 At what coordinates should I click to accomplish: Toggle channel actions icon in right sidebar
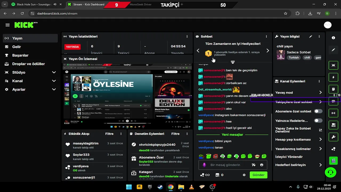333,125
